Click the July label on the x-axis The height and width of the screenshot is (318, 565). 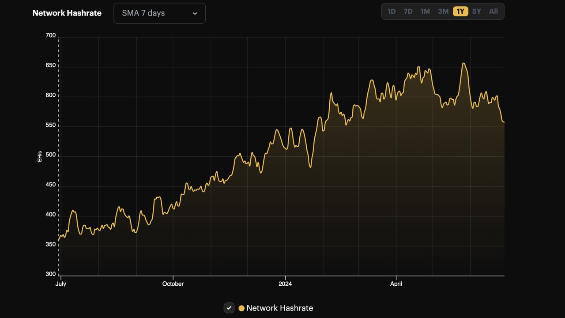[60, 284]
